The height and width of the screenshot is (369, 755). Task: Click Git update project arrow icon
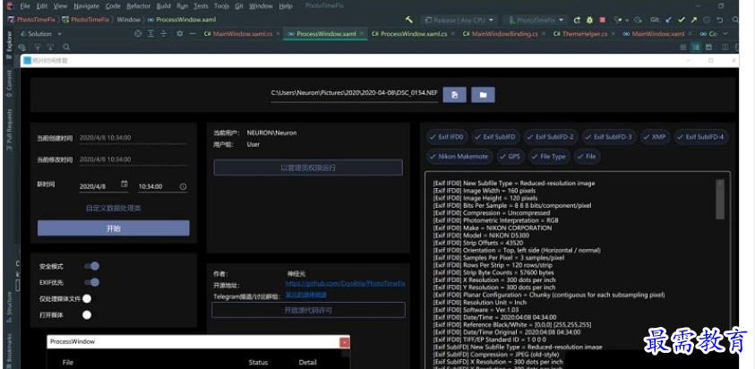(668, 21)
